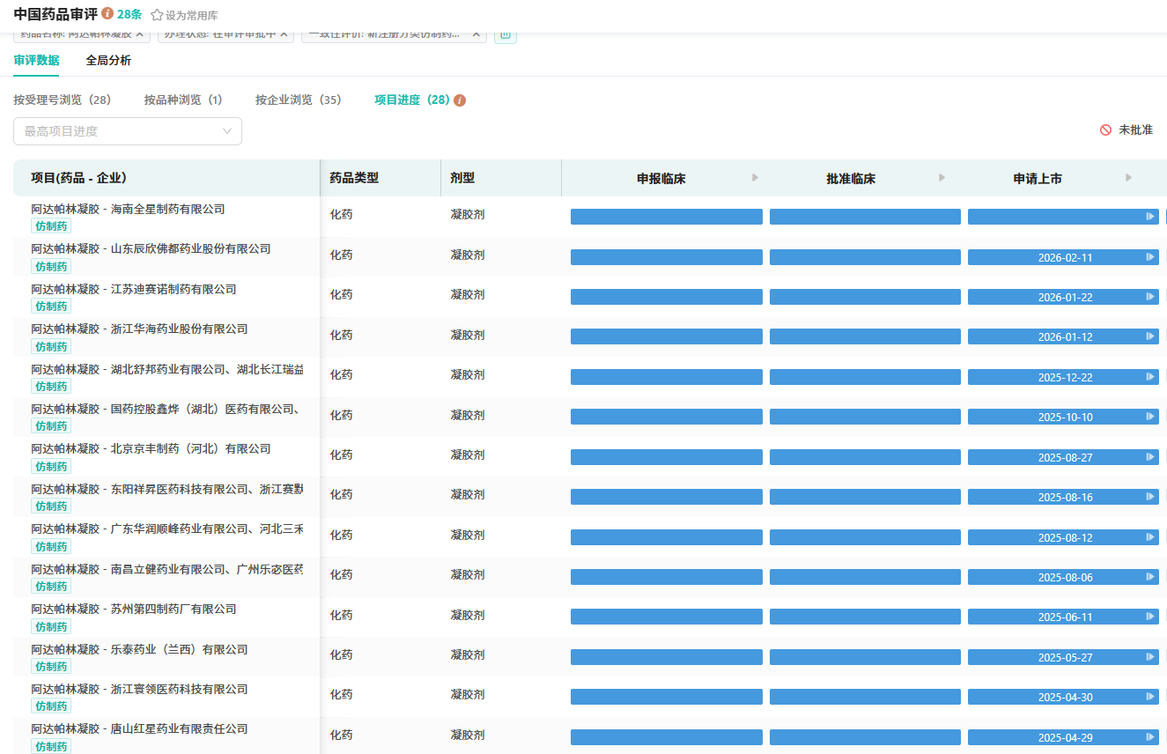
Task: Click the arrow icon in 申报临床 column header
Action: (755, 178)
